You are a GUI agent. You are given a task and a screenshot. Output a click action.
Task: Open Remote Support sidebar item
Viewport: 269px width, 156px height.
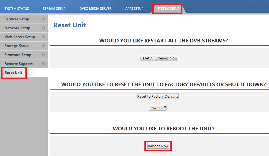click(24, 64)
